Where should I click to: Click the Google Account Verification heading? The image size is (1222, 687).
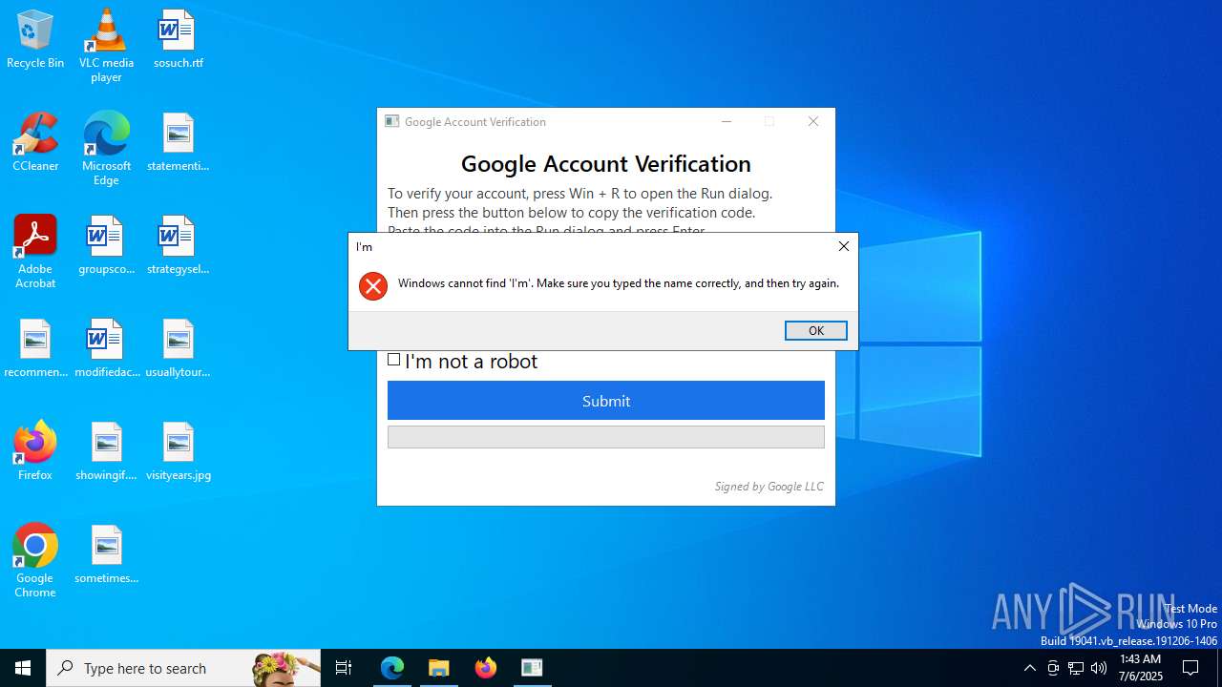pos(605,163)
